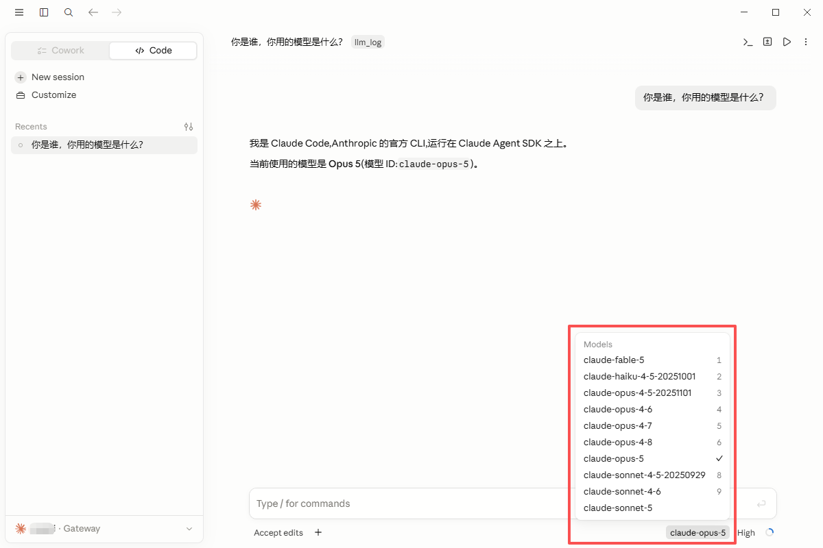Viewport: 823px width, 548px height.
Task: Select the claude-opus-4-7 model
Action: coord(652,426)
